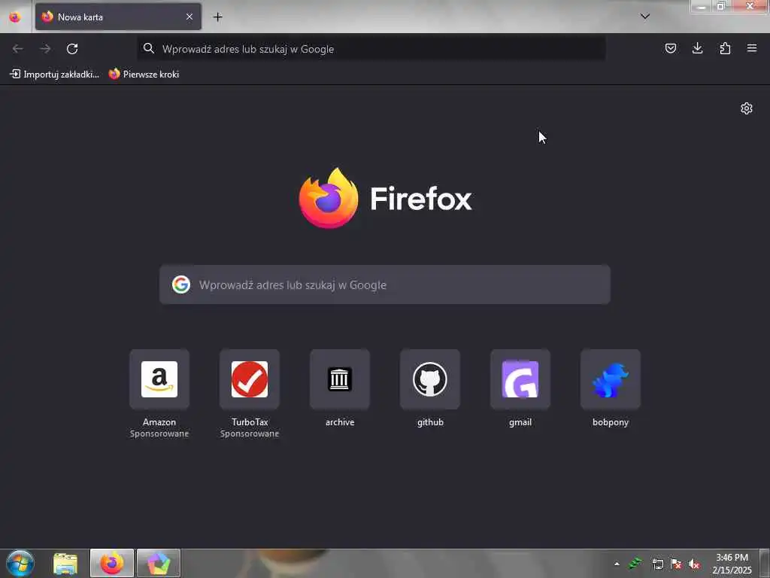Open the Windows Start menu
The width and height of the screenshot is (770, 578).
20,563
